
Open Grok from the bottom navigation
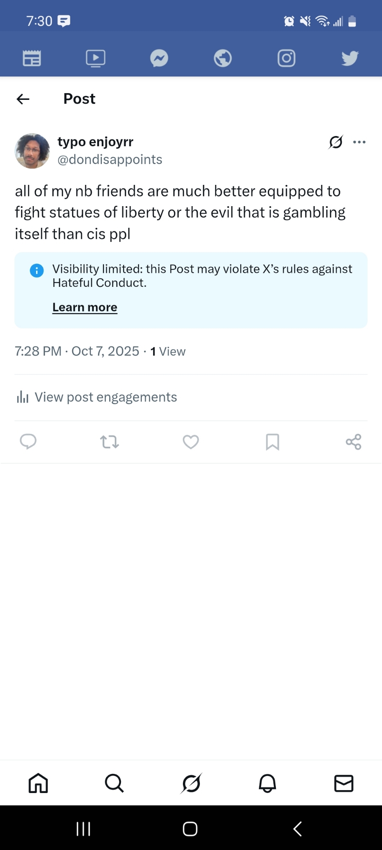191,783
